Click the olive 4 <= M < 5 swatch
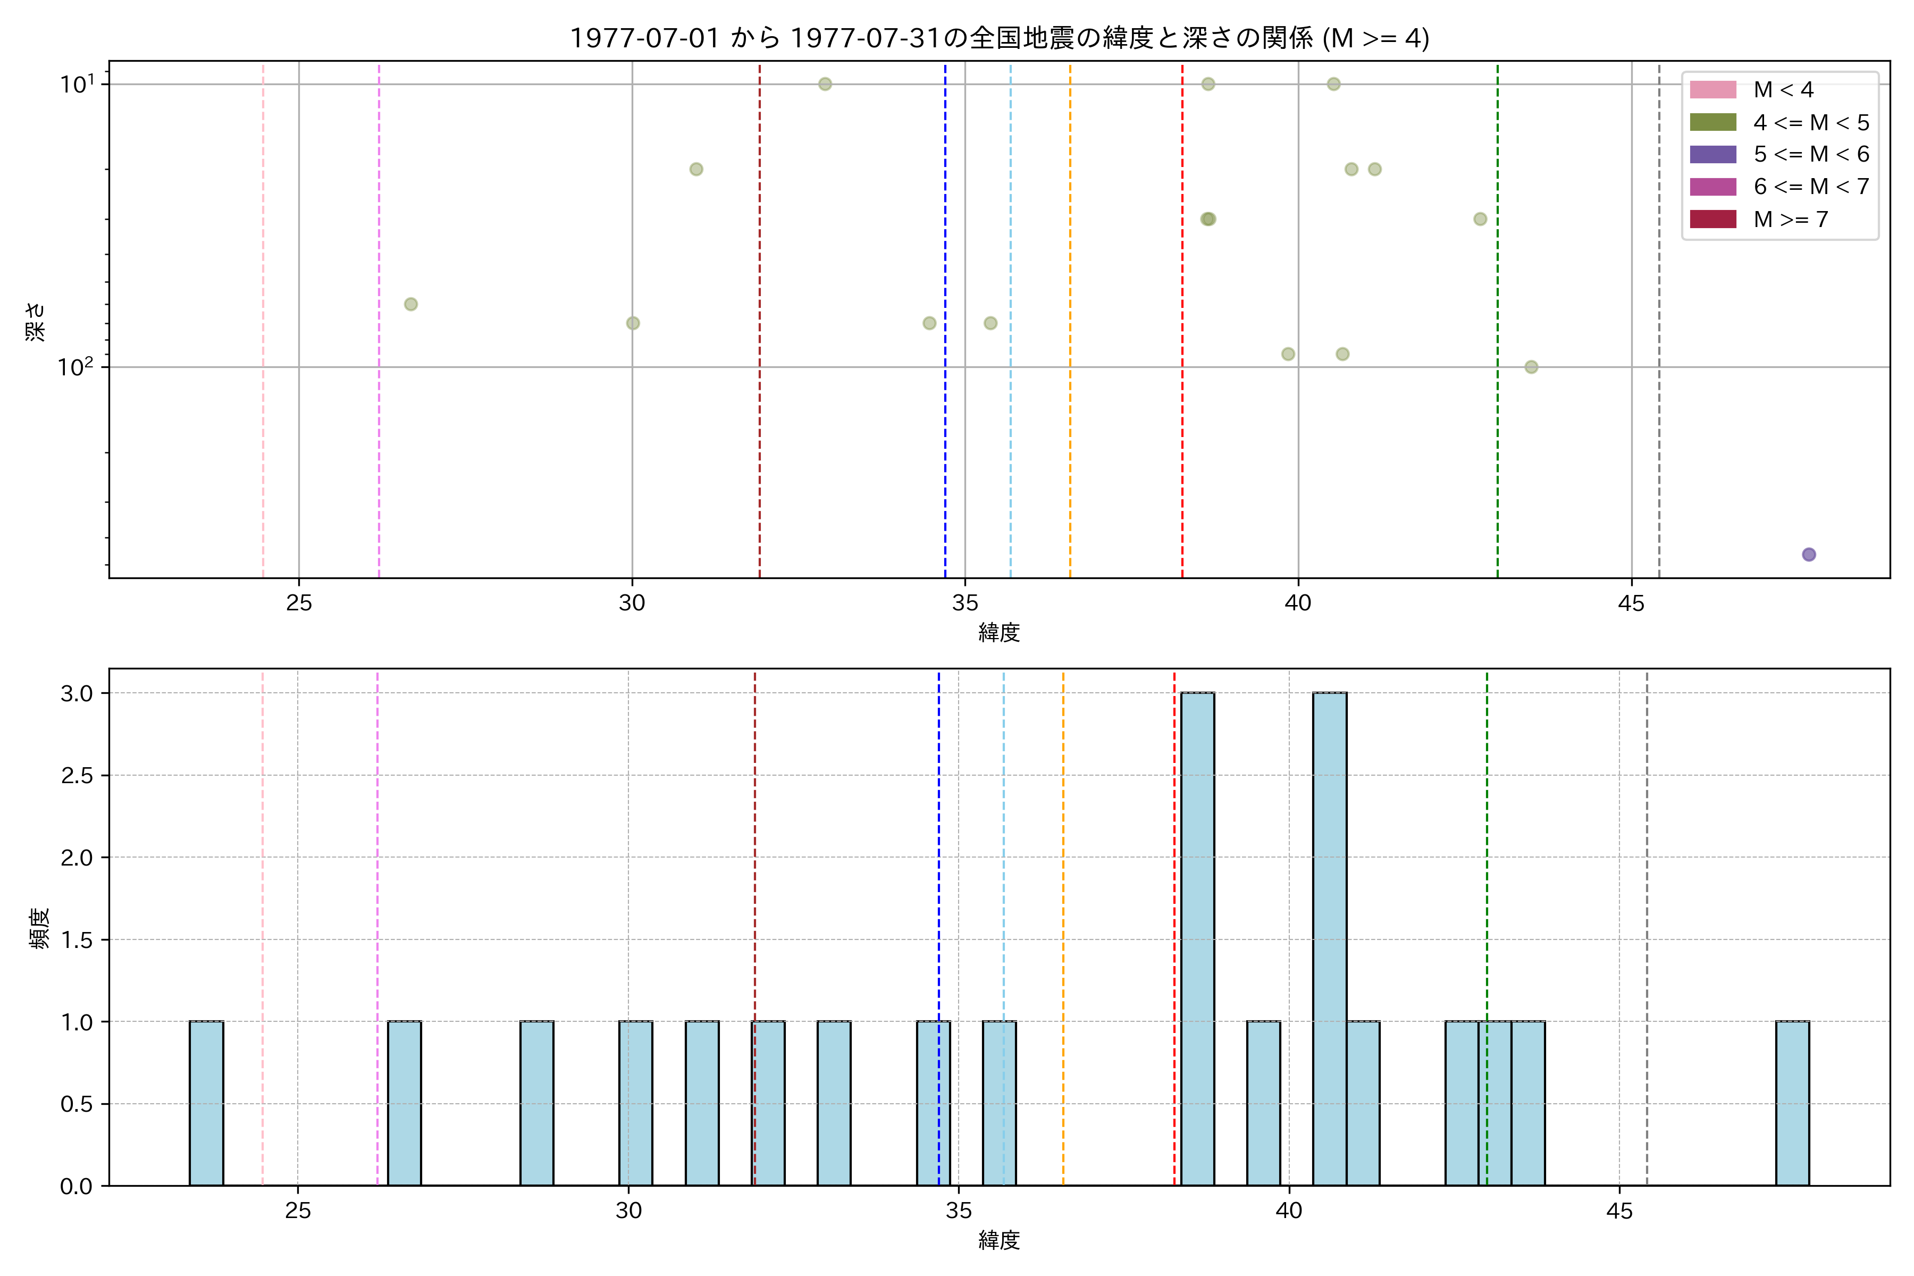1914x1276 pixels. pos(1713,122)
